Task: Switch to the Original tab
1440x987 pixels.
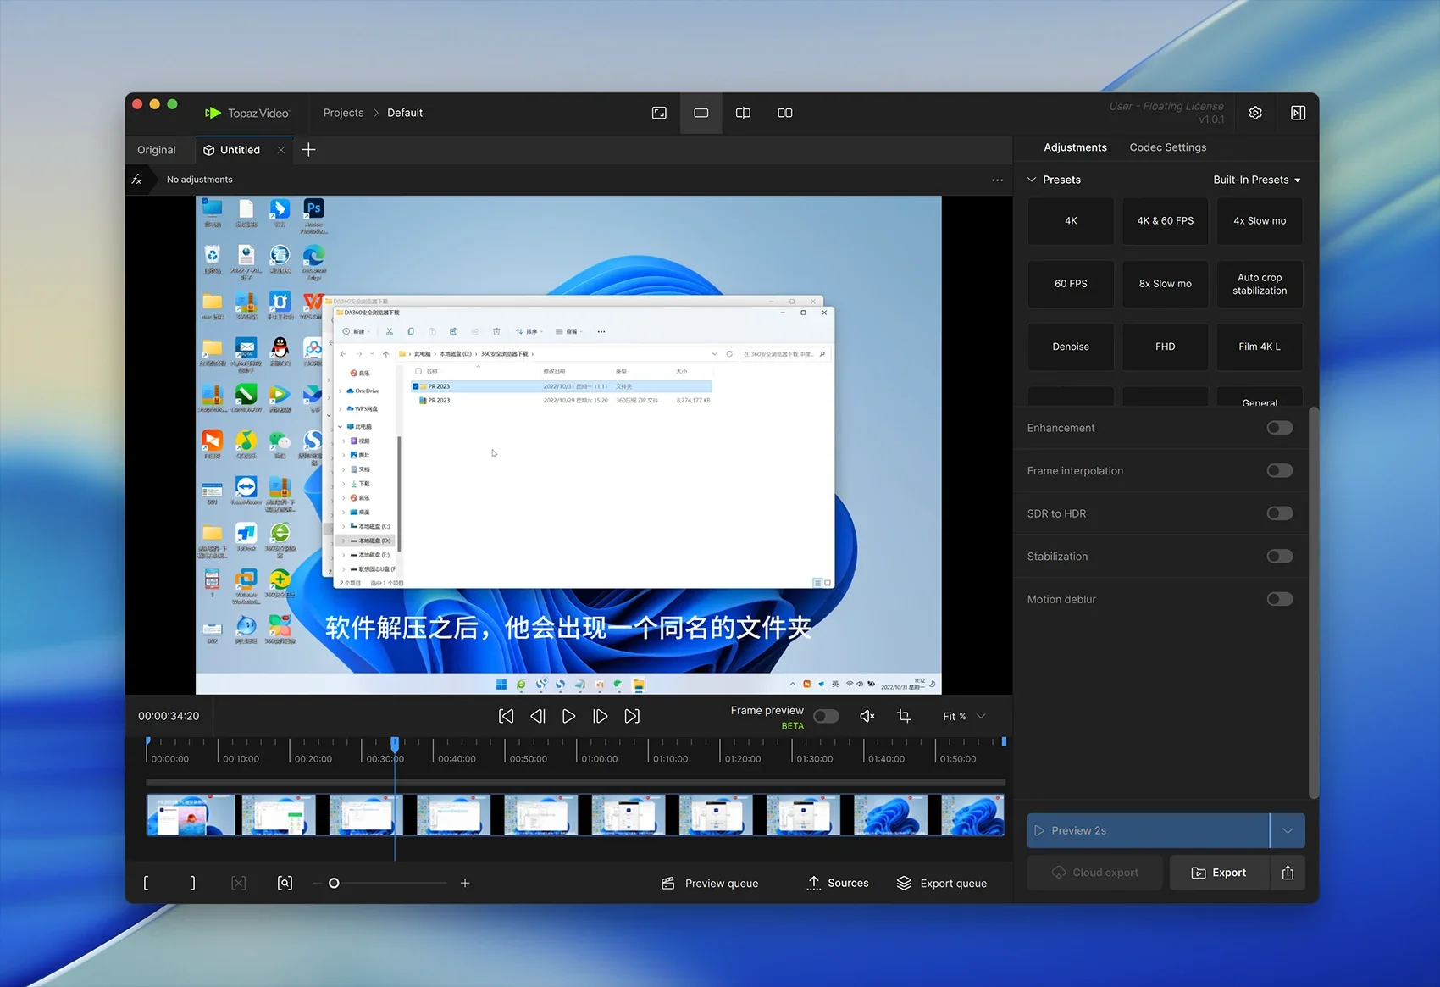Action: [x=157, y=150]
